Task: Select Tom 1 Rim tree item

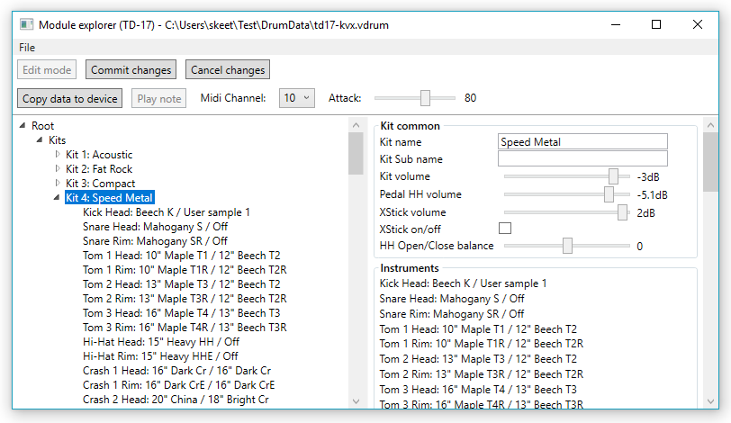Action: pyautogui.click(x=185, y=270)
